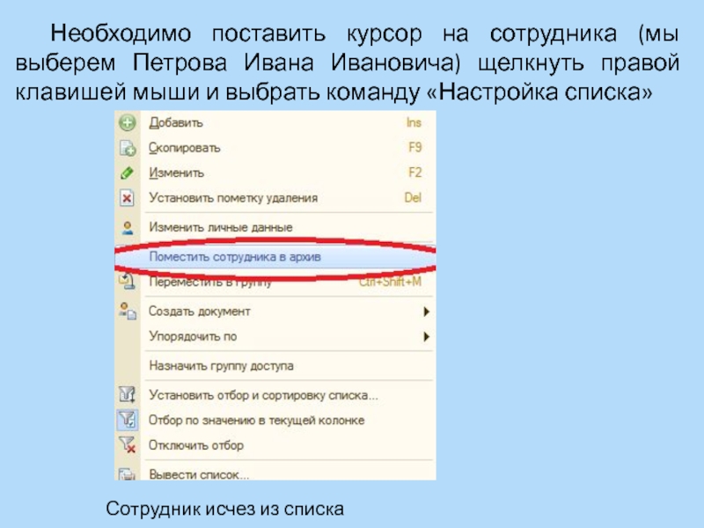This screenshot has width=704, height=528.
Task: Select the Установить пометку удаления text
Action: pos(233,198)
